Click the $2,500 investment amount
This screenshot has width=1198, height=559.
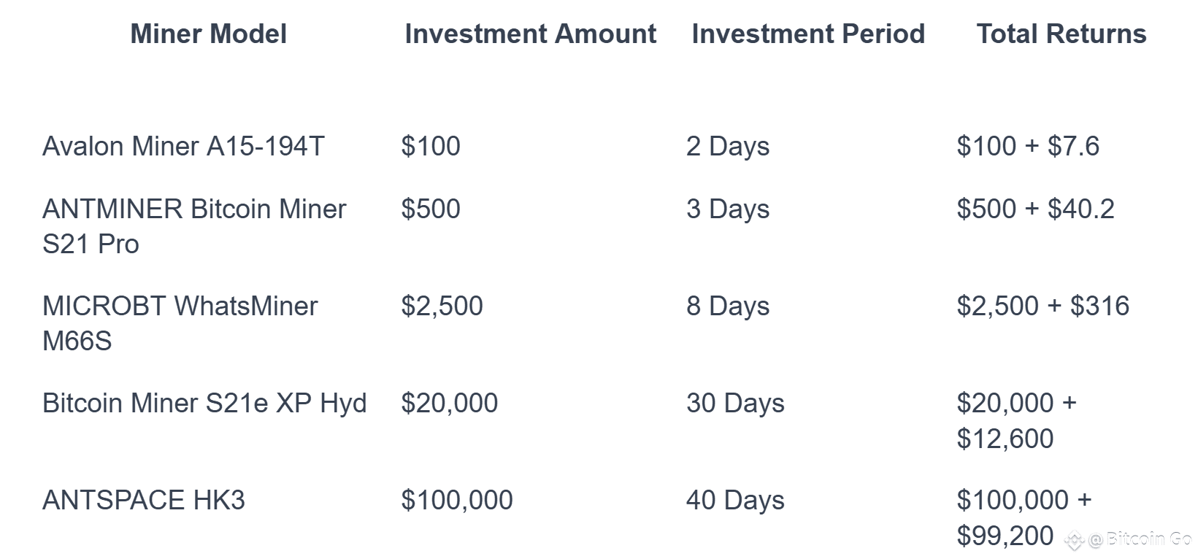pos(442,307)
